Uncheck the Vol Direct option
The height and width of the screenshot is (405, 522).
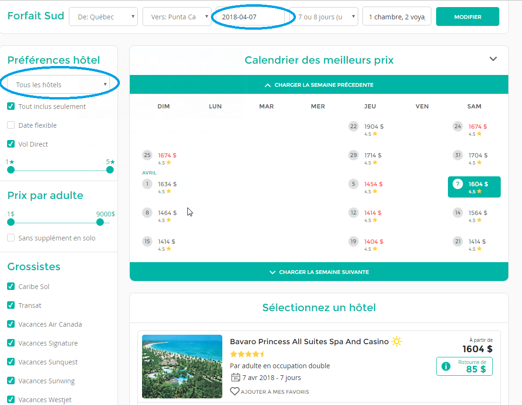[11, 144]
